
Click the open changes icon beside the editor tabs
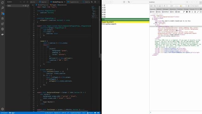click(x=92, y=2)
